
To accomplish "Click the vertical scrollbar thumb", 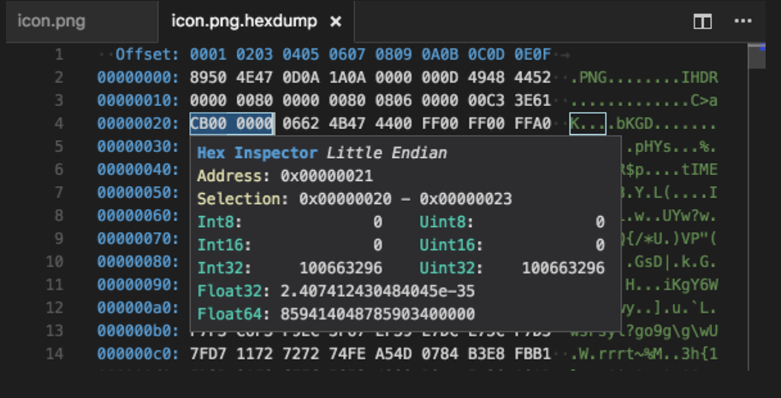I will (x=756, y=56).
